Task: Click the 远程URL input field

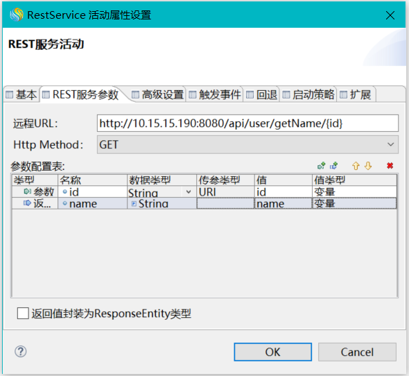Action: [x=247, y=123]
